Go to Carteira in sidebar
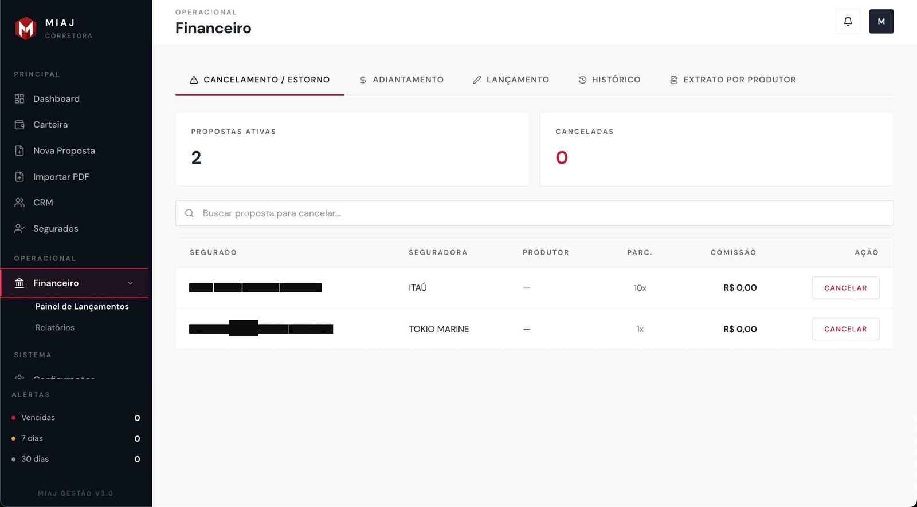 (50, 125)
